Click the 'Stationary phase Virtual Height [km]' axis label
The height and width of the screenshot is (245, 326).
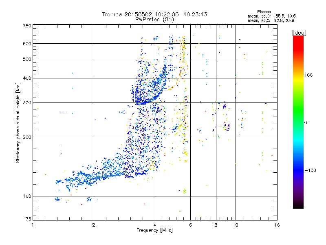coord(18,123)
